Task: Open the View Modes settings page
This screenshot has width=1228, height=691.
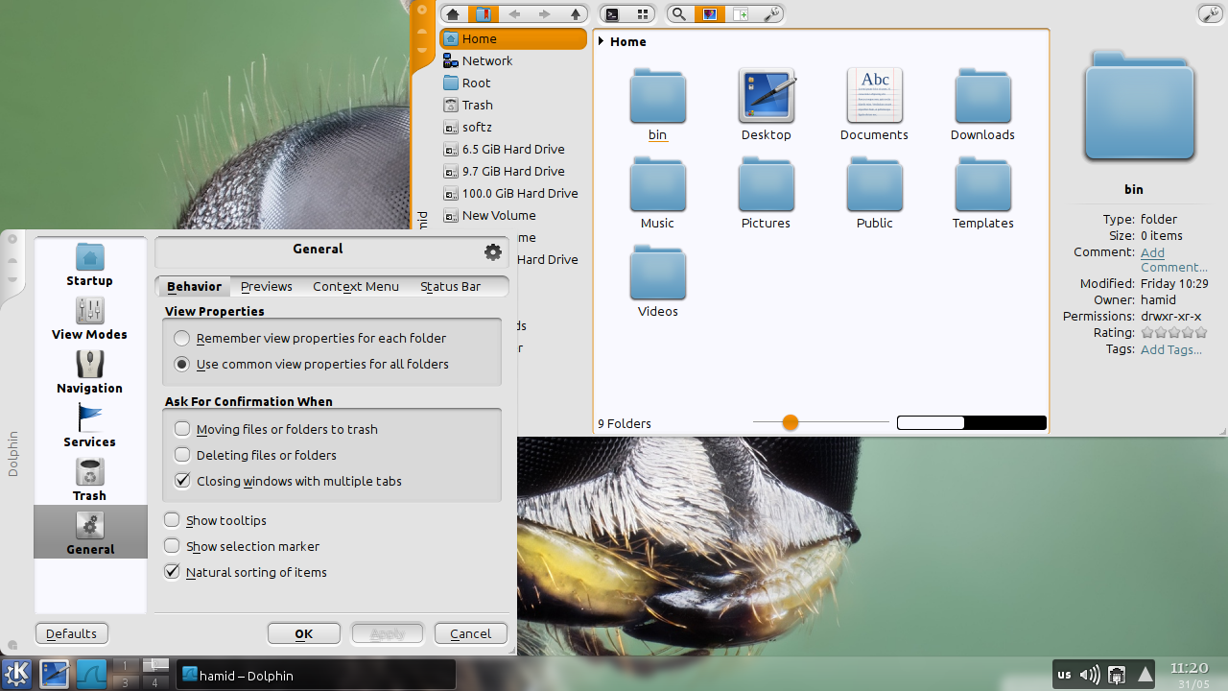Action: [x=89, y=319]
